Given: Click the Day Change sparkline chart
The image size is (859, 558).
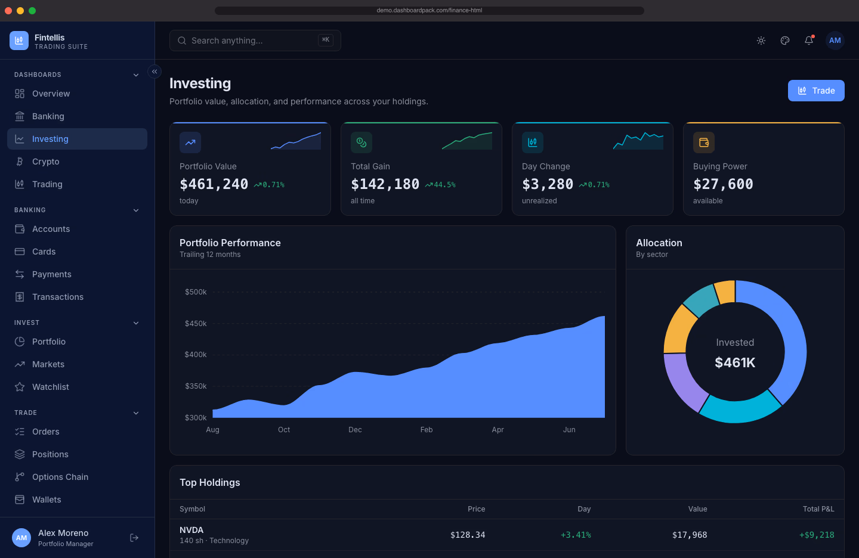Looking at the screenshot, I should (638, 141).
